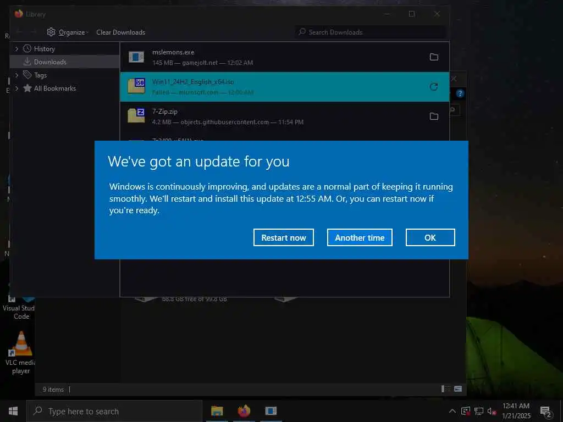The image size is (563, 422).
Task: Select the Win11_24H2_English_x64.iso entry name
Action: [193, 82]
